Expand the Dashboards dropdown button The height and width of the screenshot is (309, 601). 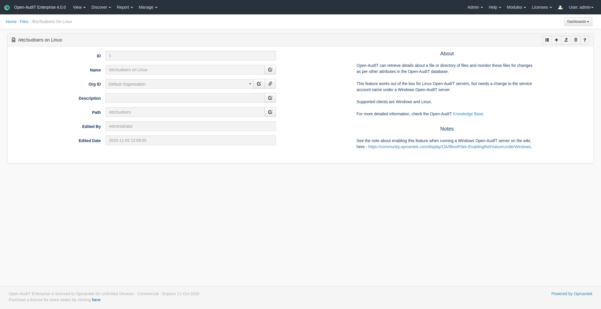tap(578, 22)
